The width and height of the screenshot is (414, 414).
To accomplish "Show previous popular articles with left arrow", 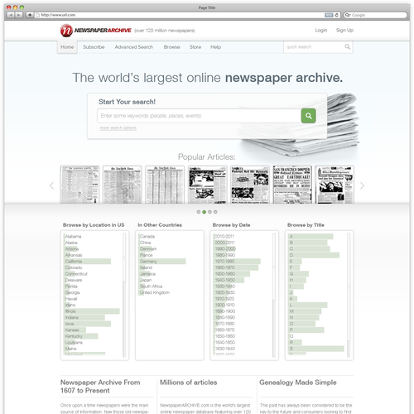I will [51, 185].
